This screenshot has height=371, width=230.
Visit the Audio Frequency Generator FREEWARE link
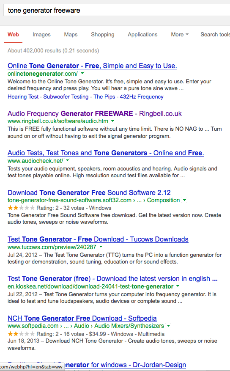point(95,113)
